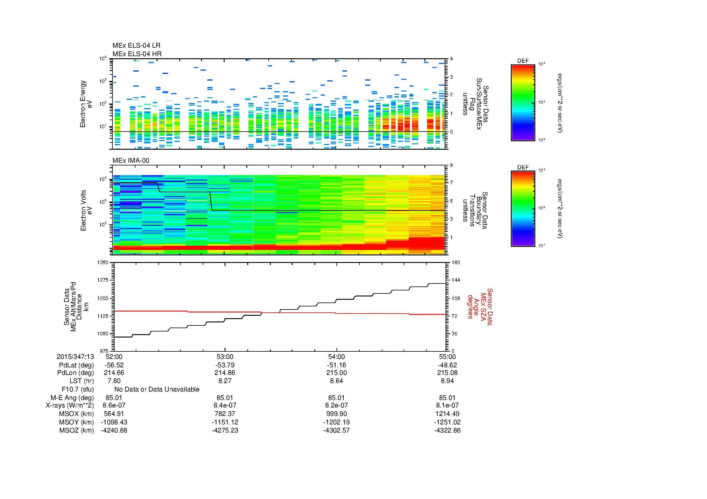The width and height of the screenshot is (707, 499).
Task: Click the '1050' altitude axis tick
Action: pyautogui.click(x=102, y=334)
